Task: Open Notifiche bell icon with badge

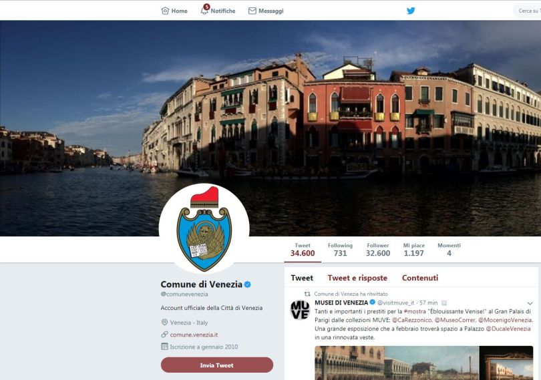Action: click(x=205, y=9)
